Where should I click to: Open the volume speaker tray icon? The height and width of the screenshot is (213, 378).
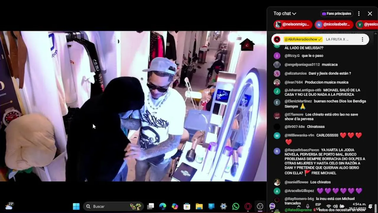(335, 206)
